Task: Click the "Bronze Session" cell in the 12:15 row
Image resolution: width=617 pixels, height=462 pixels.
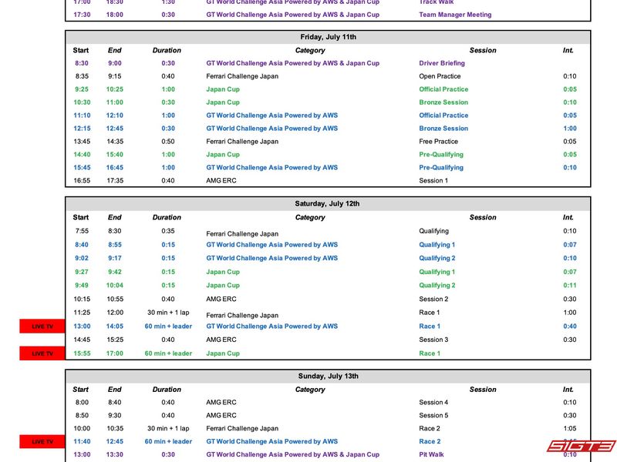Action: coord(443,129)
